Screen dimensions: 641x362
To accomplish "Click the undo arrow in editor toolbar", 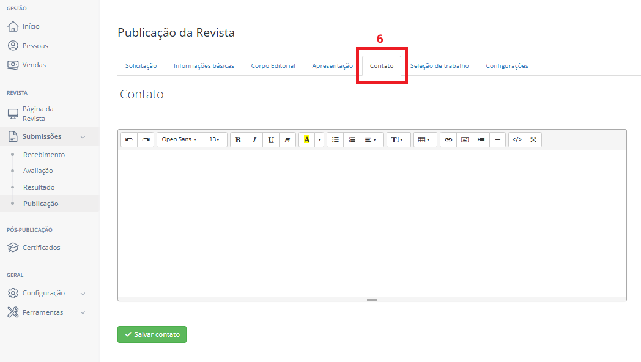I will (129, 140).
